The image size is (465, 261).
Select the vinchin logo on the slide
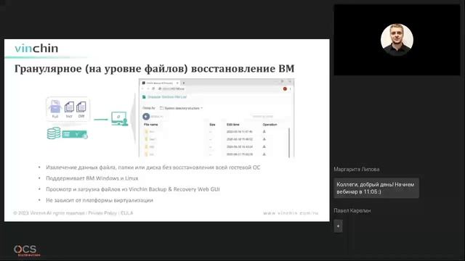[x=36, y=49]
